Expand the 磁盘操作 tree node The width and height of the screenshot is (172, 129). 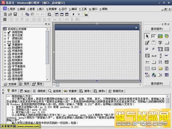(5, 70)
